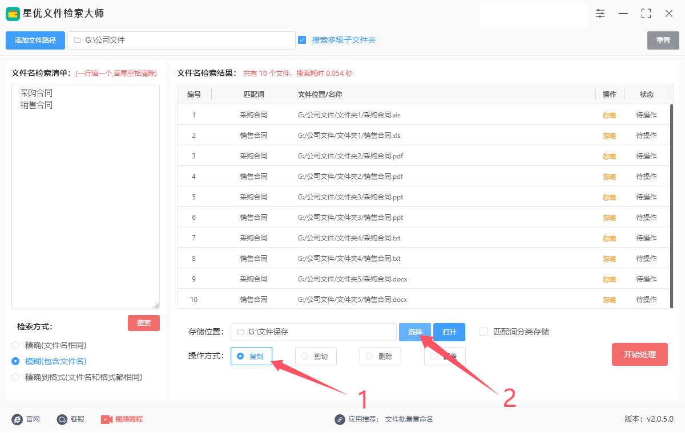Click the version v2.0.5.0 text

[649, 419]
